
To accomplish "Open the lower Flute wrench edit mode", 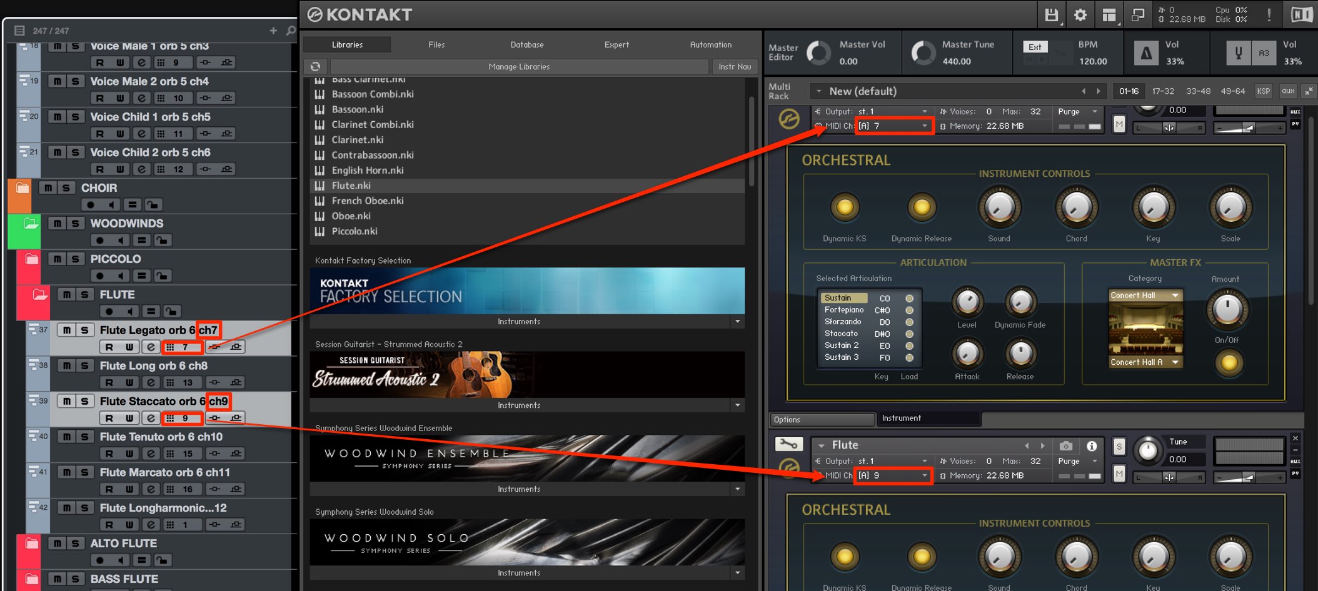I will pyautogui.click(x=788, y=444).
